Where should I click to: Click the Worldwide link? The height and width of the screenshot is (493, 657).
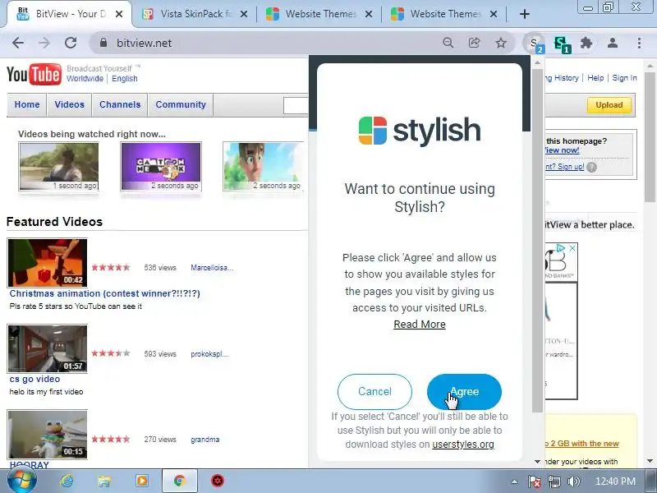click(85, 78)
